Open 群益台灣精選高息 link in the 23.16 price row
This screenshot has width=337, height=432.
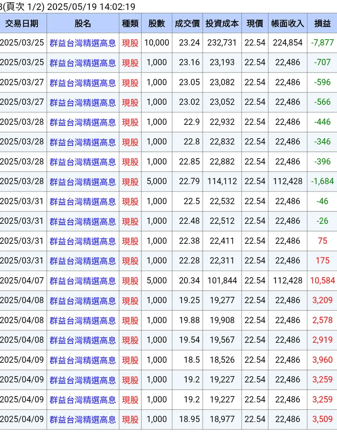82,63
